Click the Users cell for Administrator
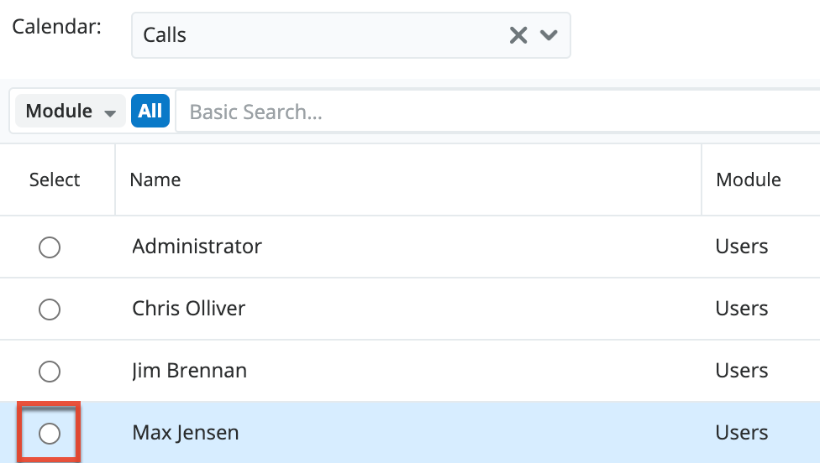The image size is (820, 463). [x=741, y=247]
